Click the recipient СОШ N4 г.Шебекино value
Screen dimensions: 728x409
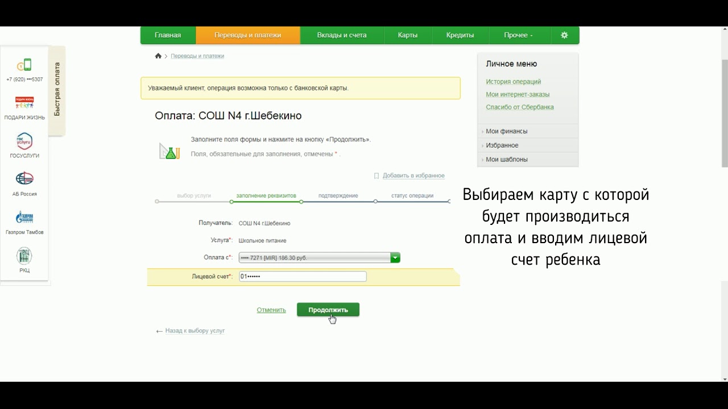(x=264, y=223)
